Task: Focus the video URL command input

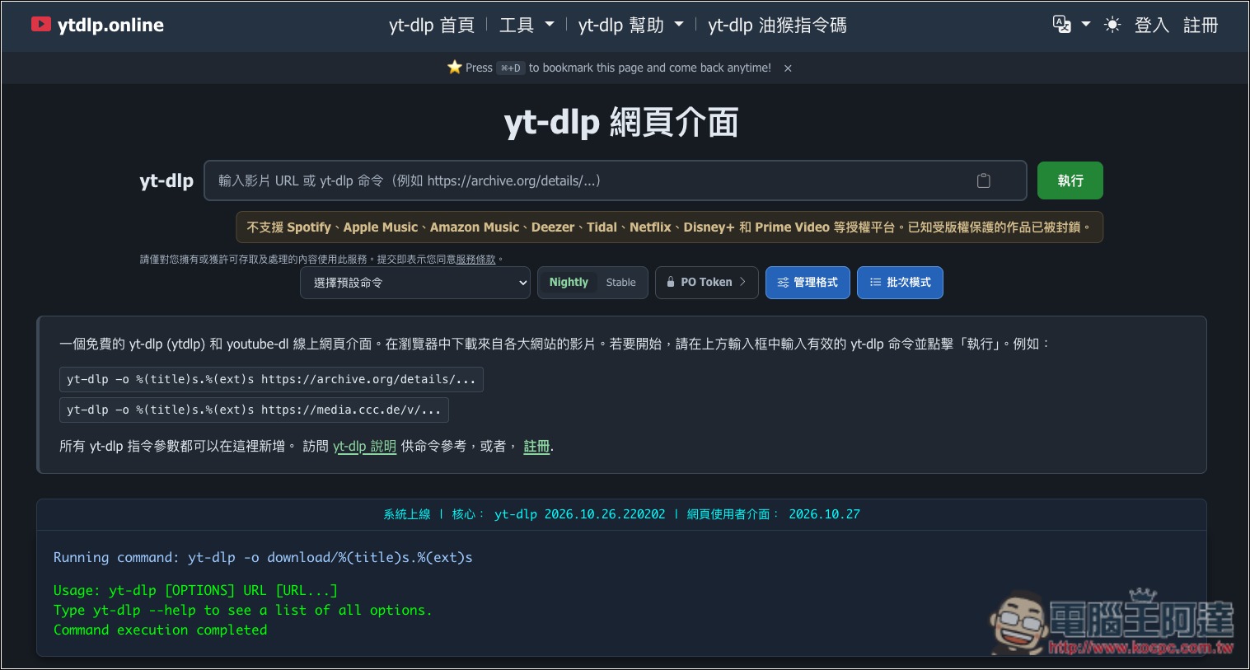Action: click(615, 180)
